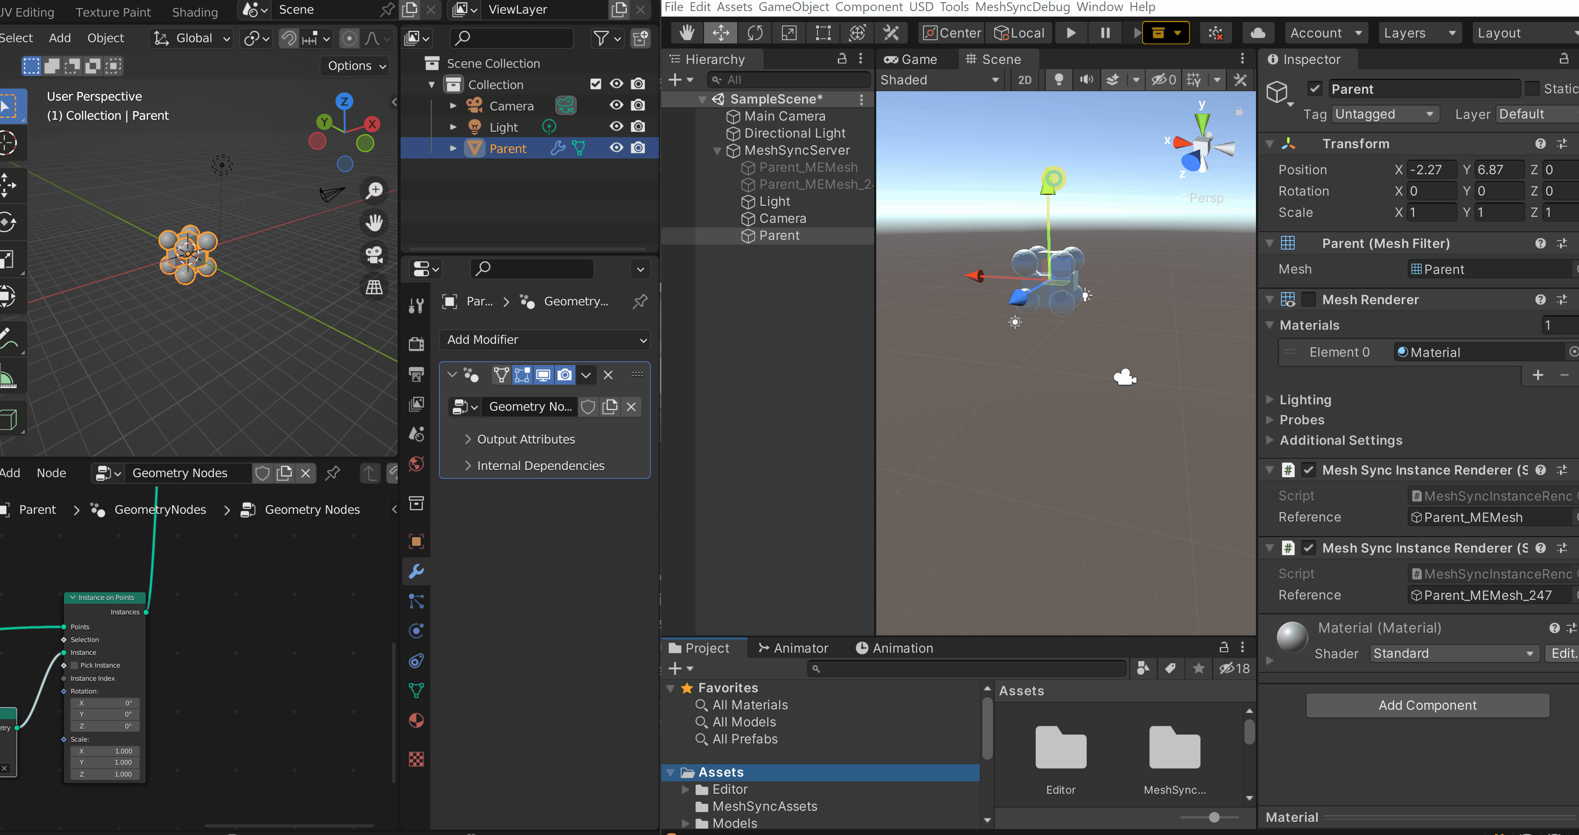Open the Blender Material properties tab
The image size is (1579, 835).
416,720
